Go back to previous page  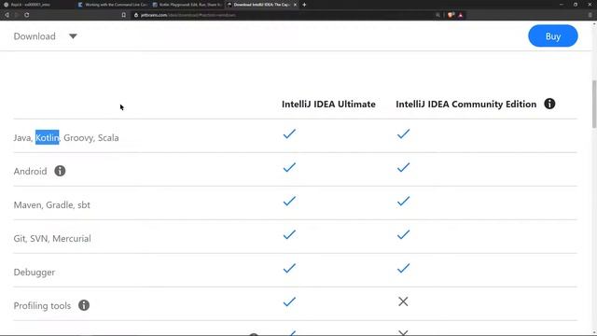click(7, 15)
